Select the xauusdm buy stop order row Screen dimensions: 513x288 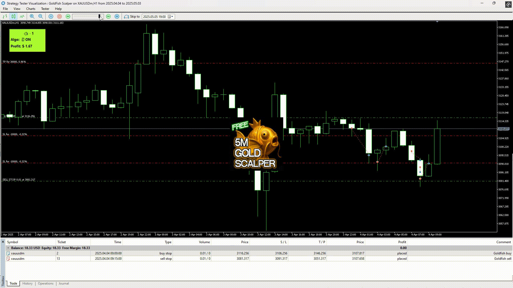tap(259, 253)
